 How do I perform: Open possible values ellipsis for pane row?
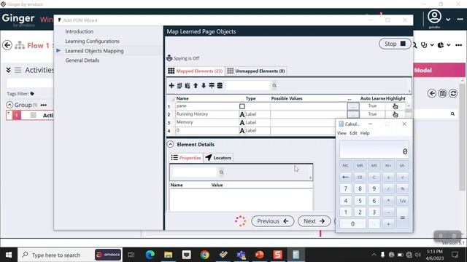click(x=353, y=106)
